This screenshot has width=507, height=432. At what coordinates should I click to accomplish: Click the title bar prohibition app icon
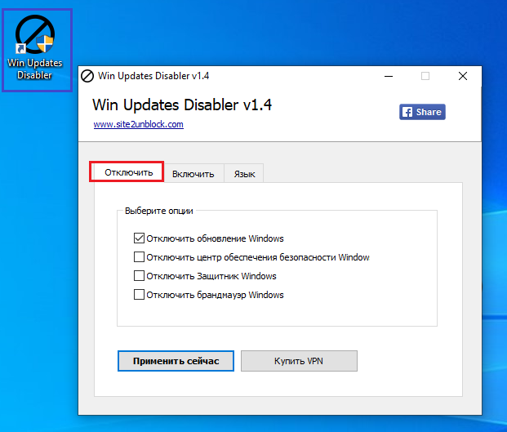point(87,76)
